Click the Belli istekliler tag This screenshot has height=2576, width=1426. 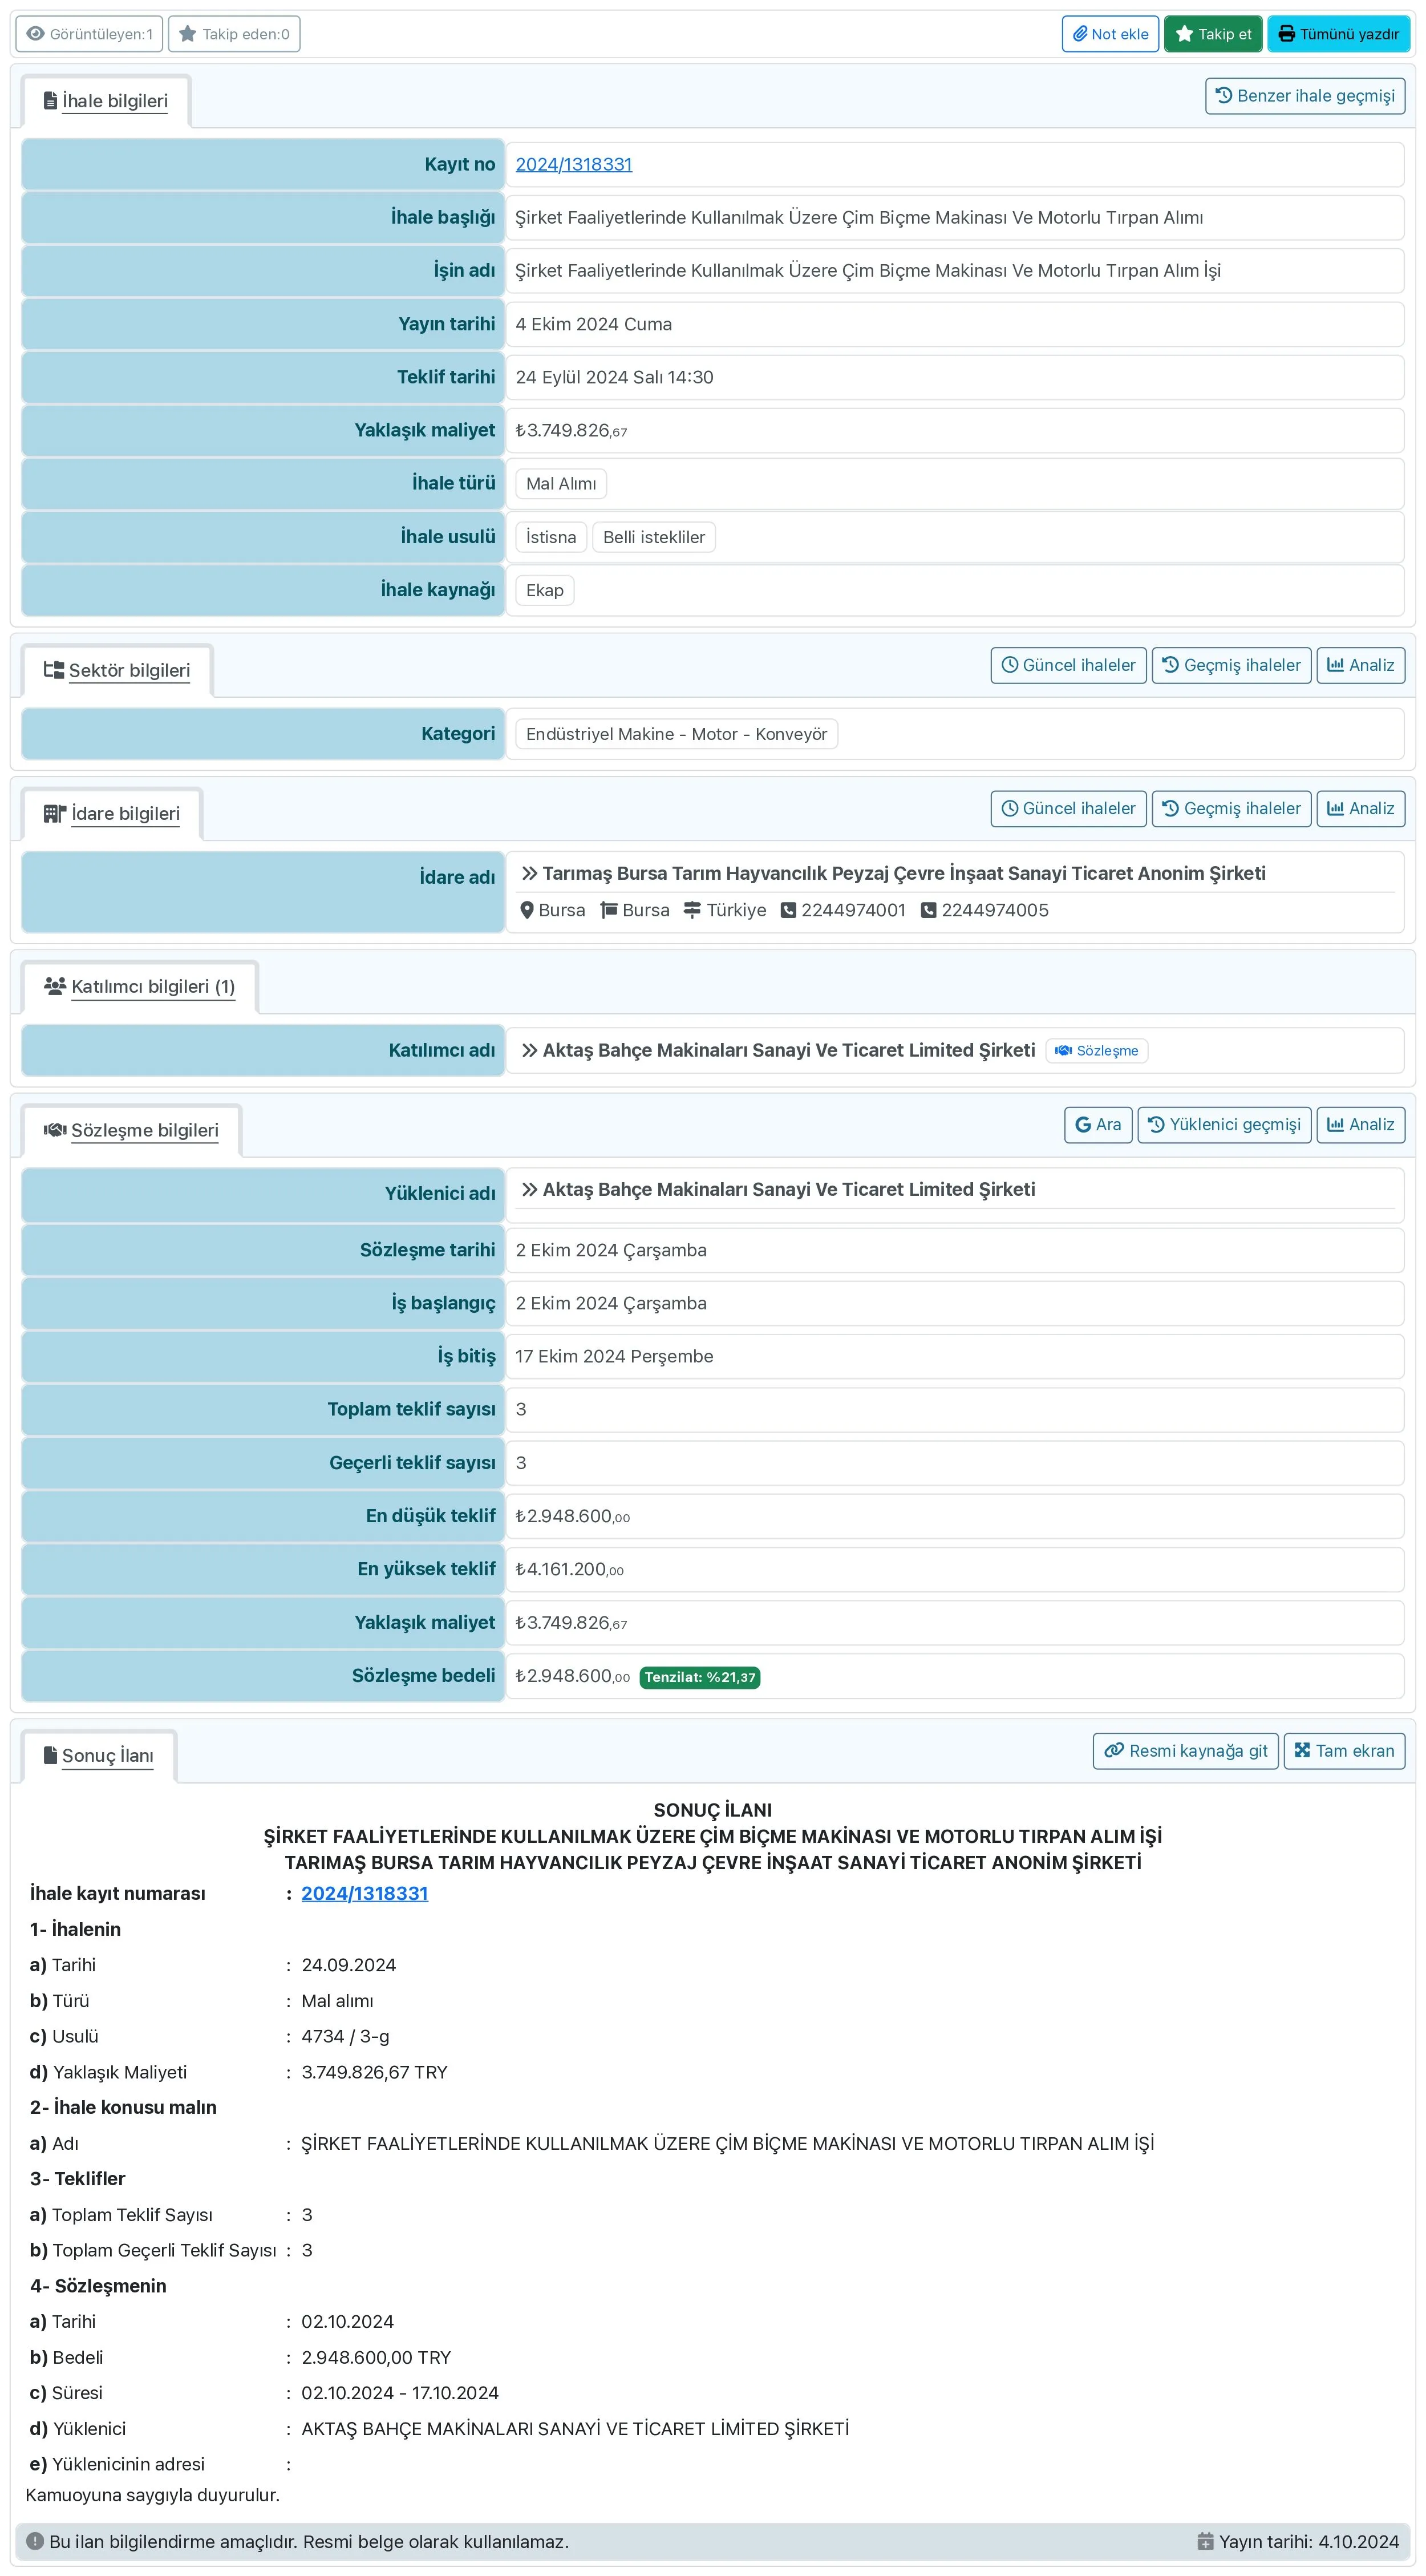pyautogui.click(x=654, y=537)
